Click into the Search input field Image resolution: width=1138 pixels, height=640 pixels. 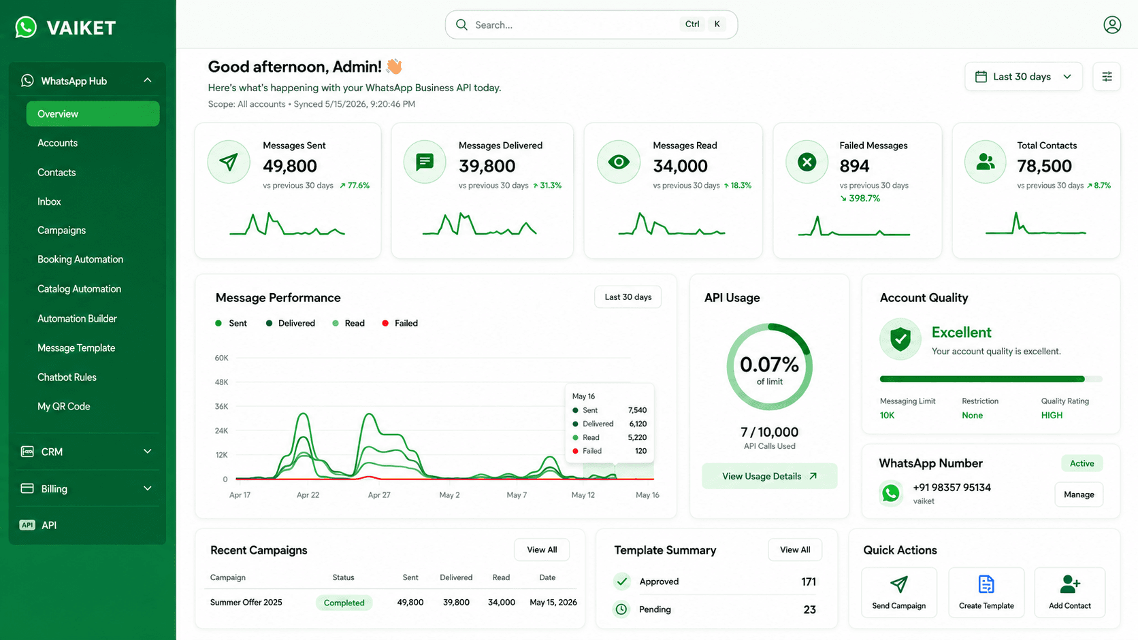click(591, 24)
